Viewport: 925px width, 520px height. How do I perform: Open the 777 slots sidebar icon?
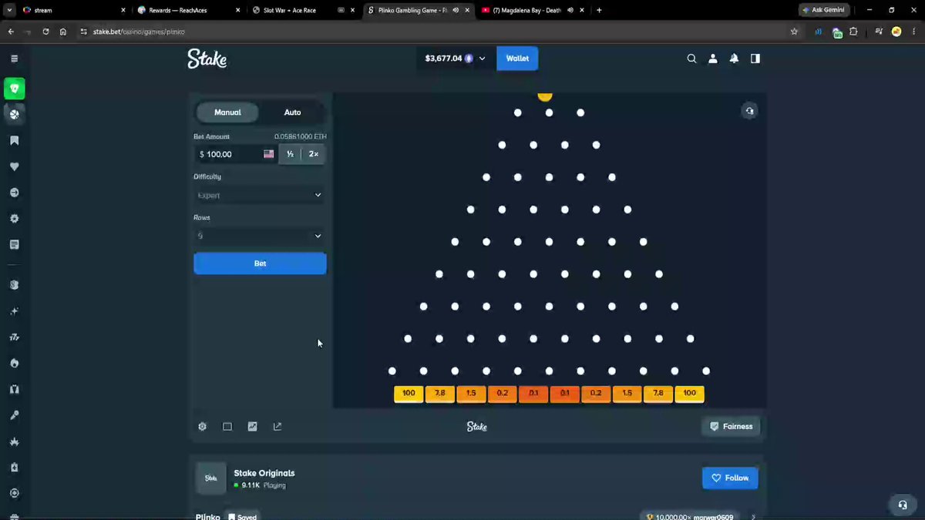pyautogui.click(x=14, y=337)
